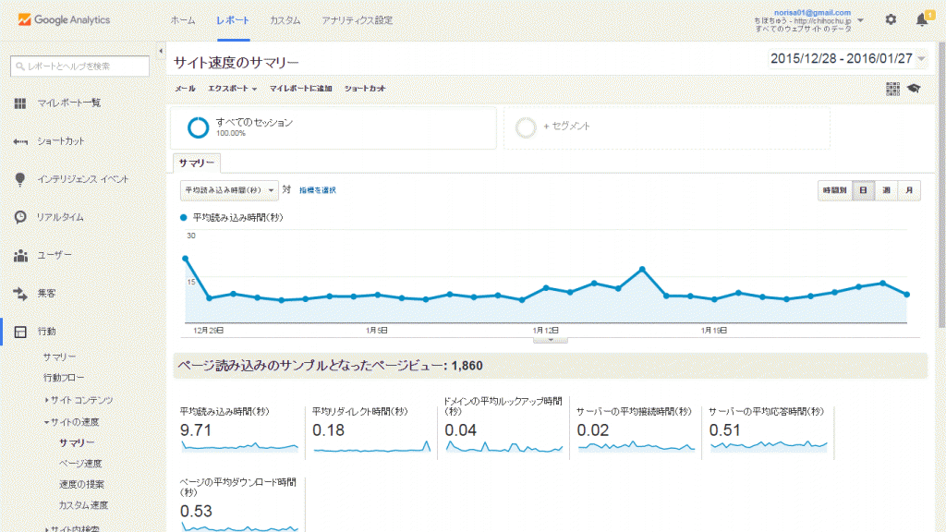Switch chart to 時間別 hourly view
946x532 pixels.
pos(835,189)
